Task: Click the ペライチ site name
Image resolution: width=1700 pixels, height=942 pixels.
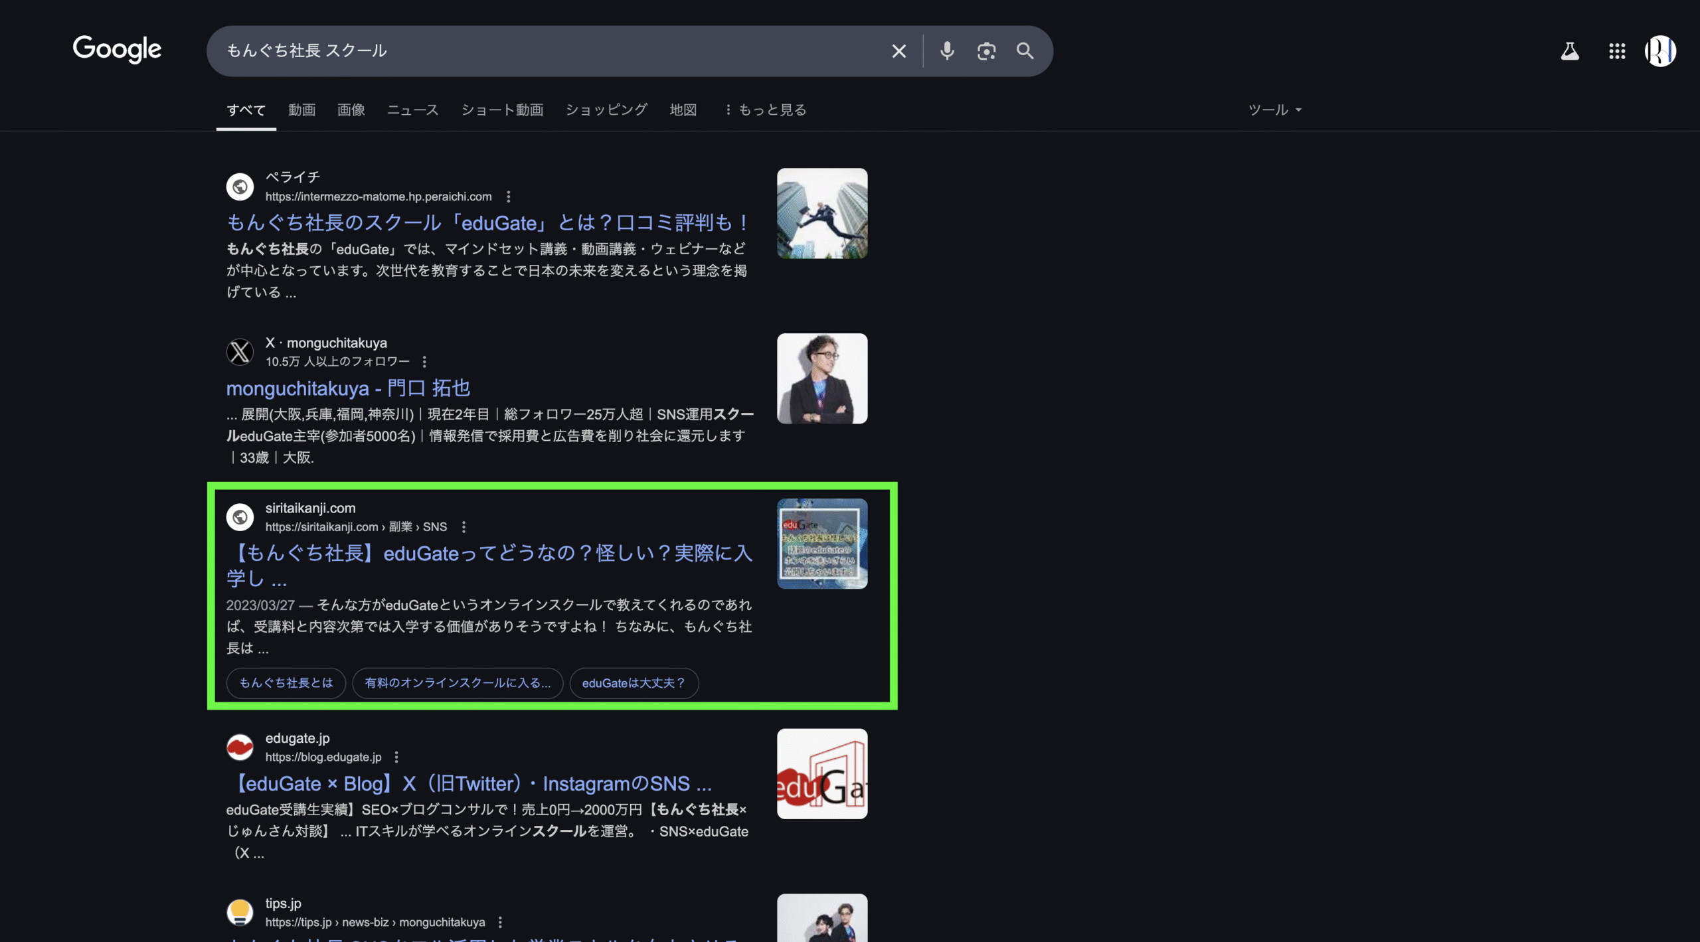Action: point(293,177)
